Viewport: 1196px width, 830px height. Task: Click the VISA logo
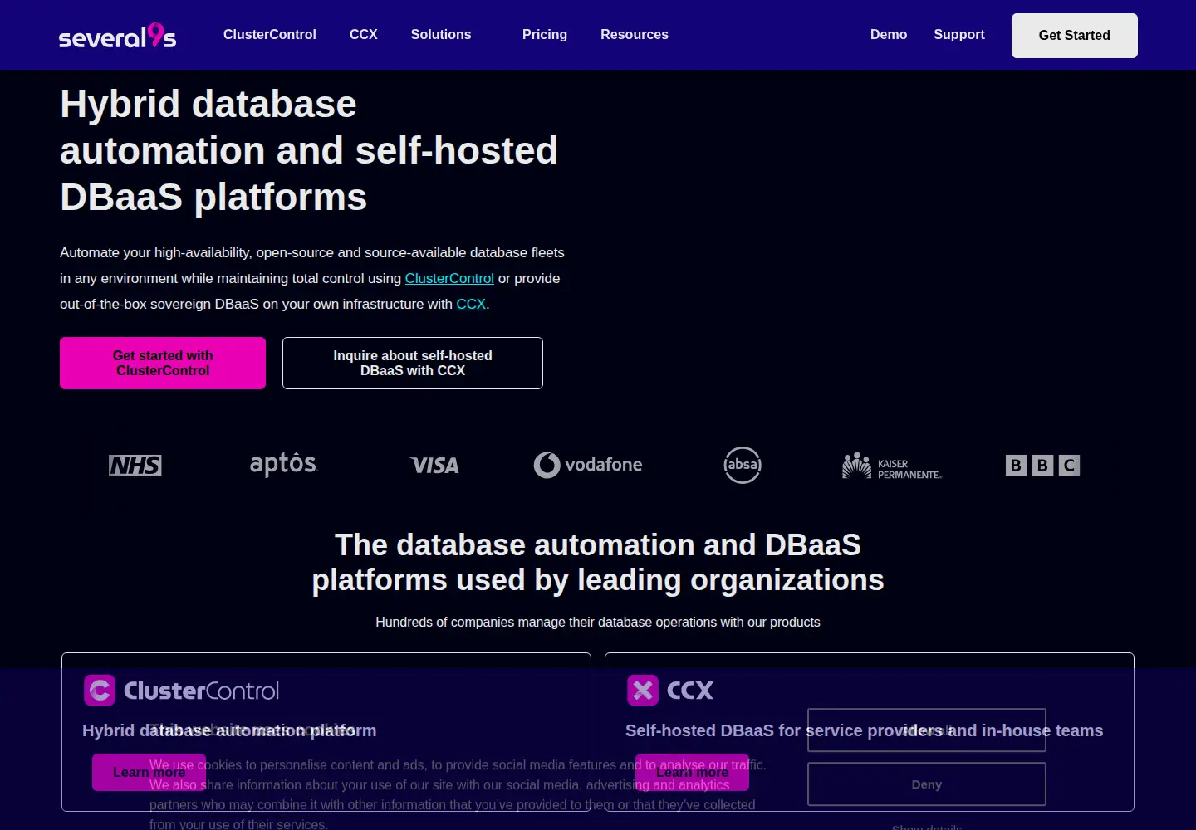(434, 466)
